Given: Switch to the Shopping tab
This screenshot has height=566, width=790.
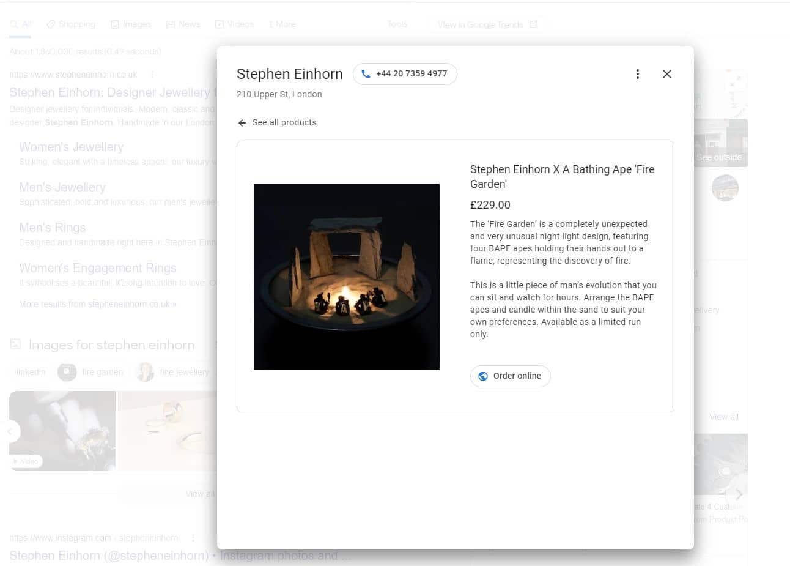Looking at the screenshot, I should 72,24.
